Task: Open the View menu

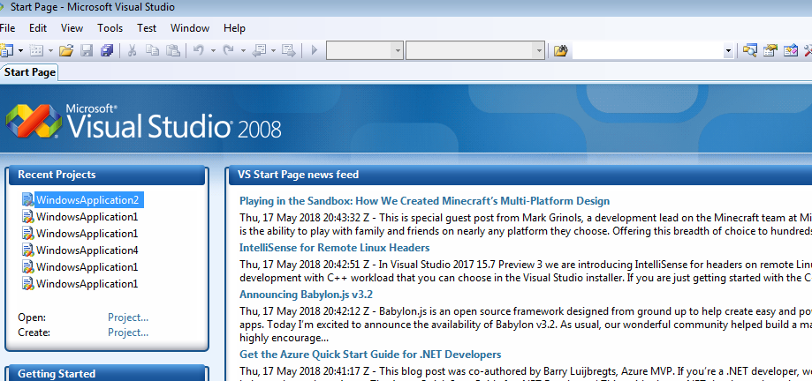Action: coord(72,28)
